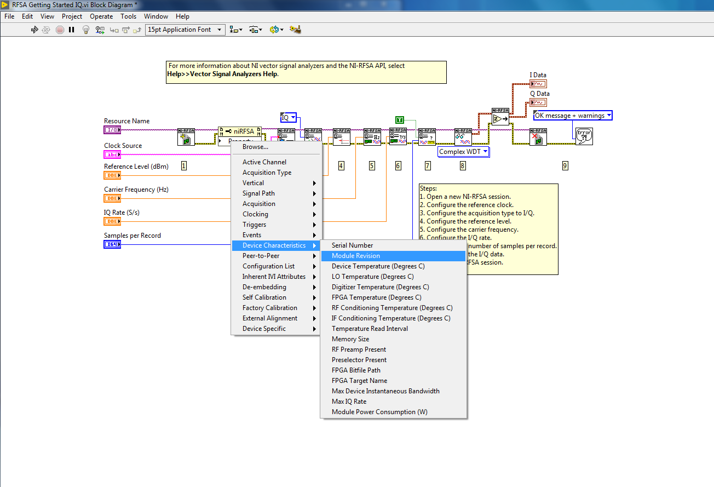Click the LabVIEW icon in title bar

(5, 5)
